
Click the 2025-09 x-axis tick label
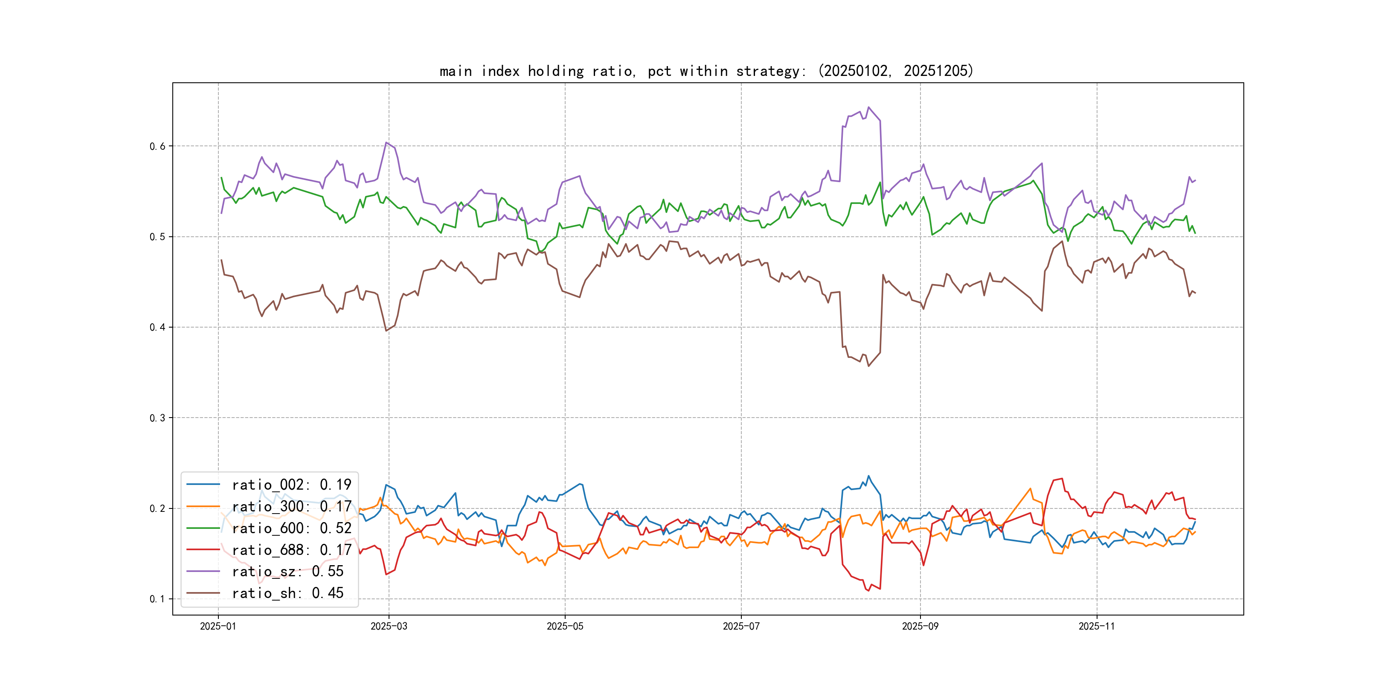tap(920, 626)
